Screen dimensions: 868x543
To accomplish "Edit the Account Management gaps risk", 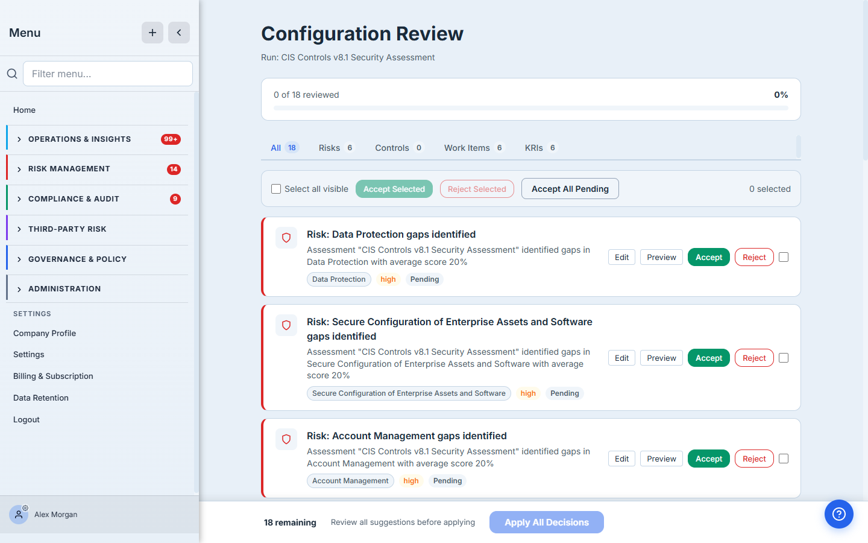I will click(x=621, y=459).
